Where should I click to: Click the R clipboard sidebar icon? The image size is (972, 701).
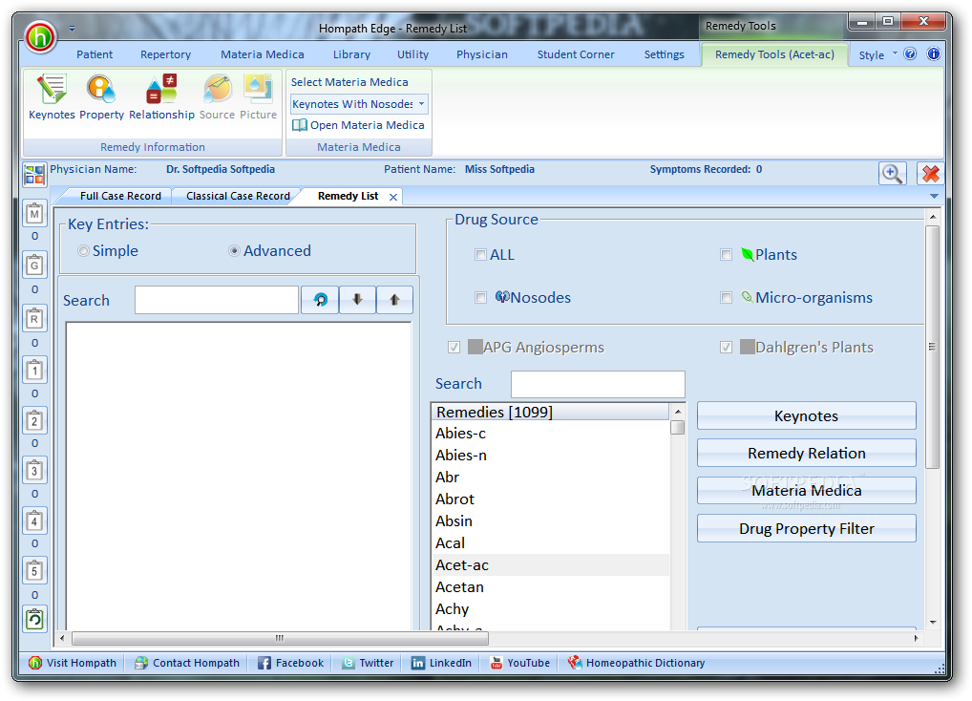[34, 319]
